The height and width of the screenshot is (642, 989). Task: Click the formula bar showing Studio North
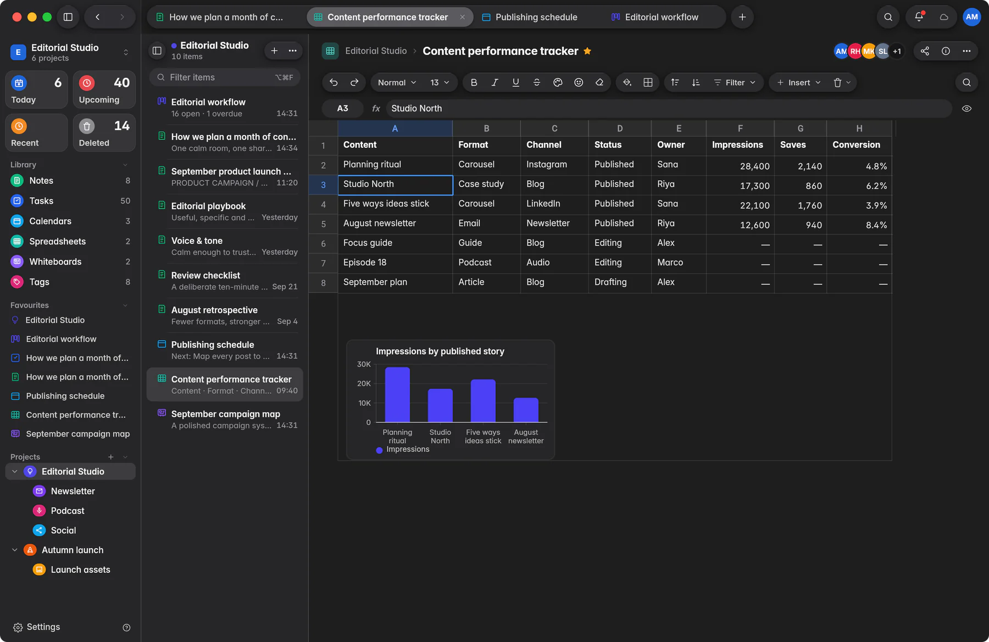coord(668,109)
